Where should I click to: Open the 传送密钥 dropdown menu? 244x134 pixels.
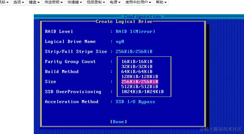(53, 2)
